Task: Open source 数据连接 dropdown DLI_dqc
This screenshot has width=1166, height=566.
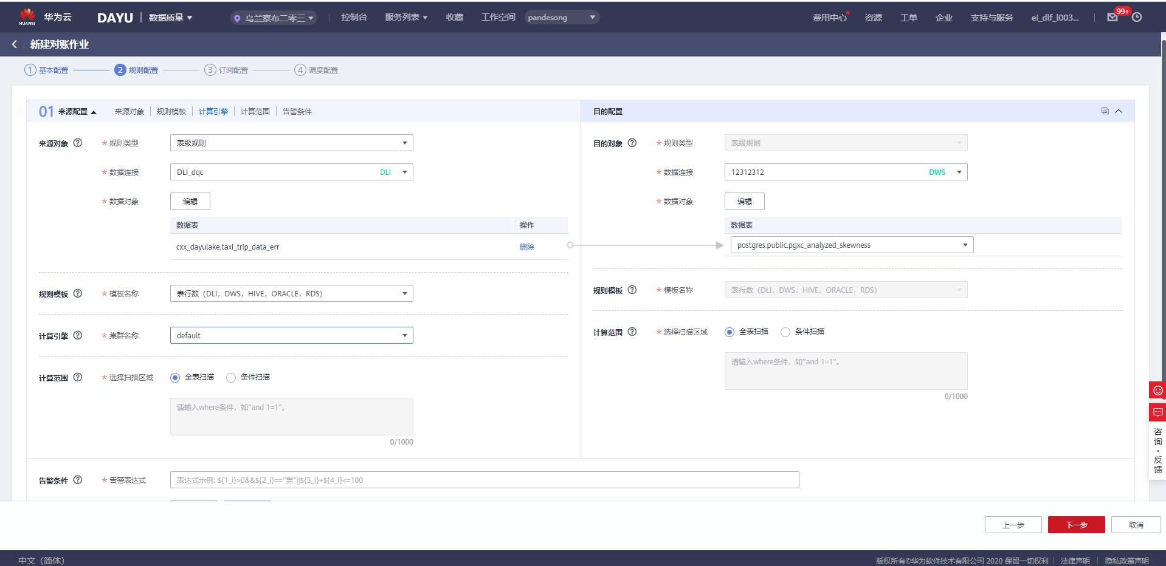Action: [292, 172]
